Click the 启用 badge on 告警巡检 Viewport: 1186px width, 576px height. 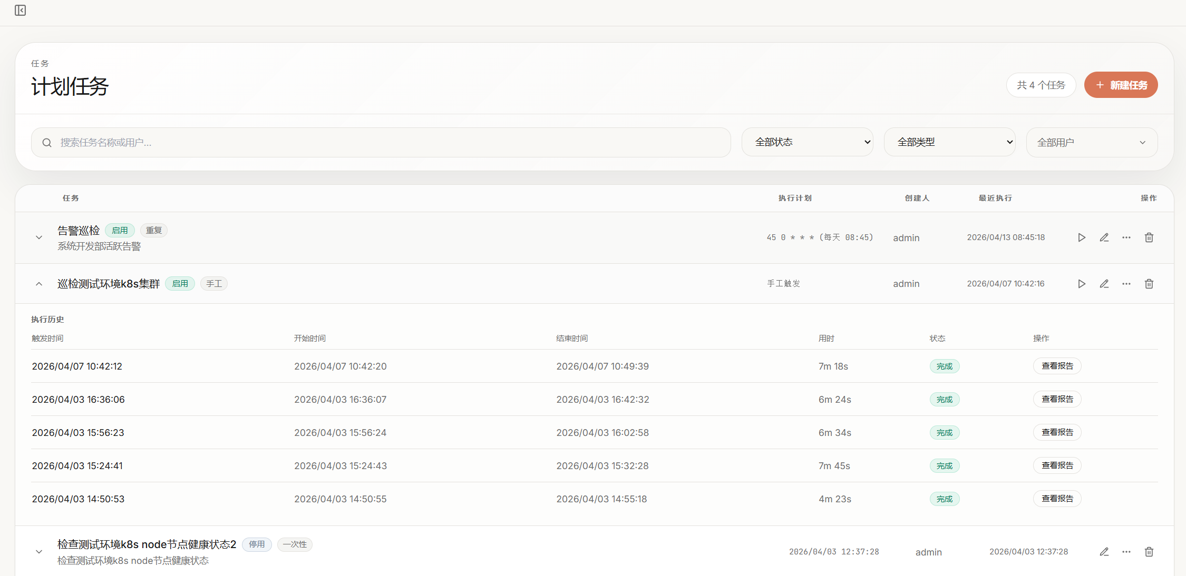[x=120, y=231]
